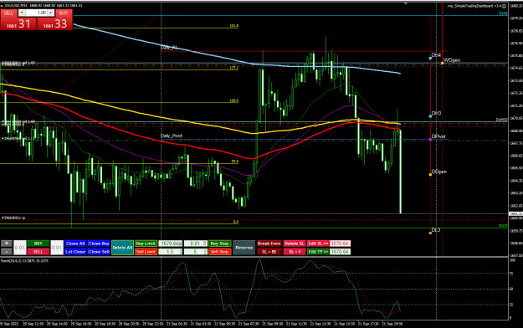Screen dimensions: 523x328
Task: Click the Edit TP >> button
Action: 318,252
